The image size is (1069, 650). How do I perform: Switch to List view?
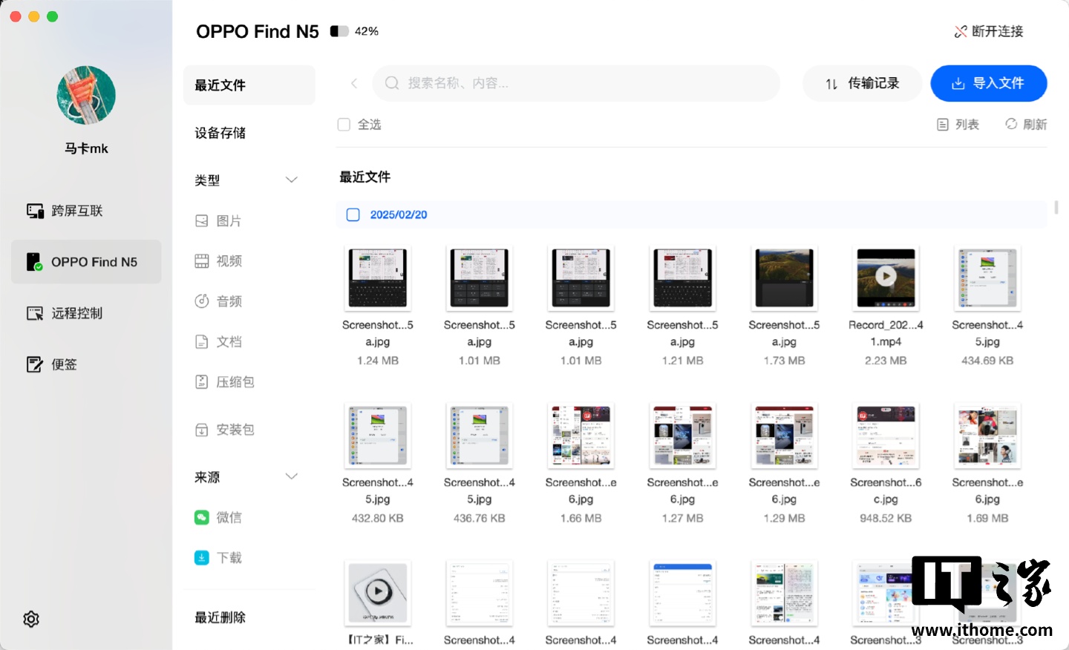pyautogui.click(x=958, y=125)
